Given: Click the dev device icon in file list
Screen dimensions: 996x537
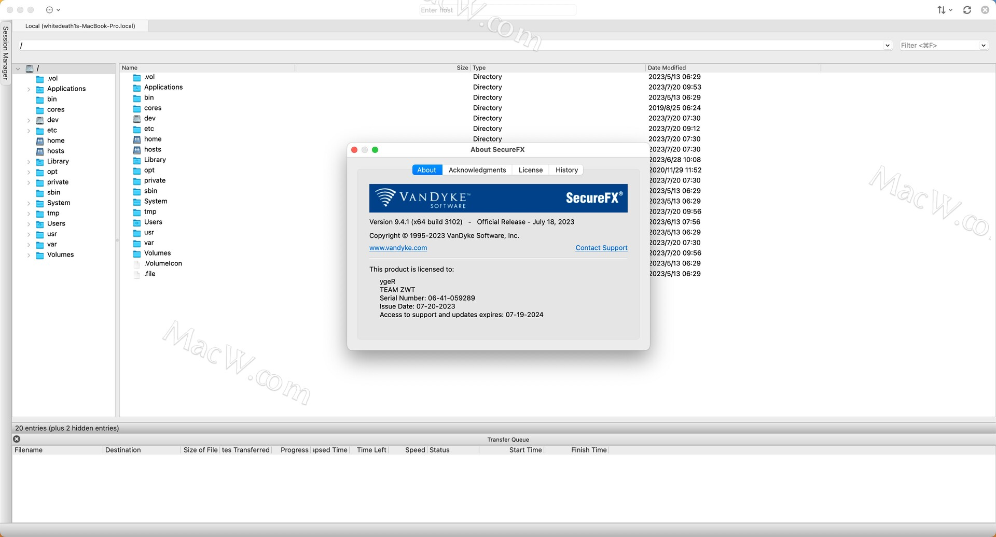Looking at the screenshot, I should [x=137, y=119].
